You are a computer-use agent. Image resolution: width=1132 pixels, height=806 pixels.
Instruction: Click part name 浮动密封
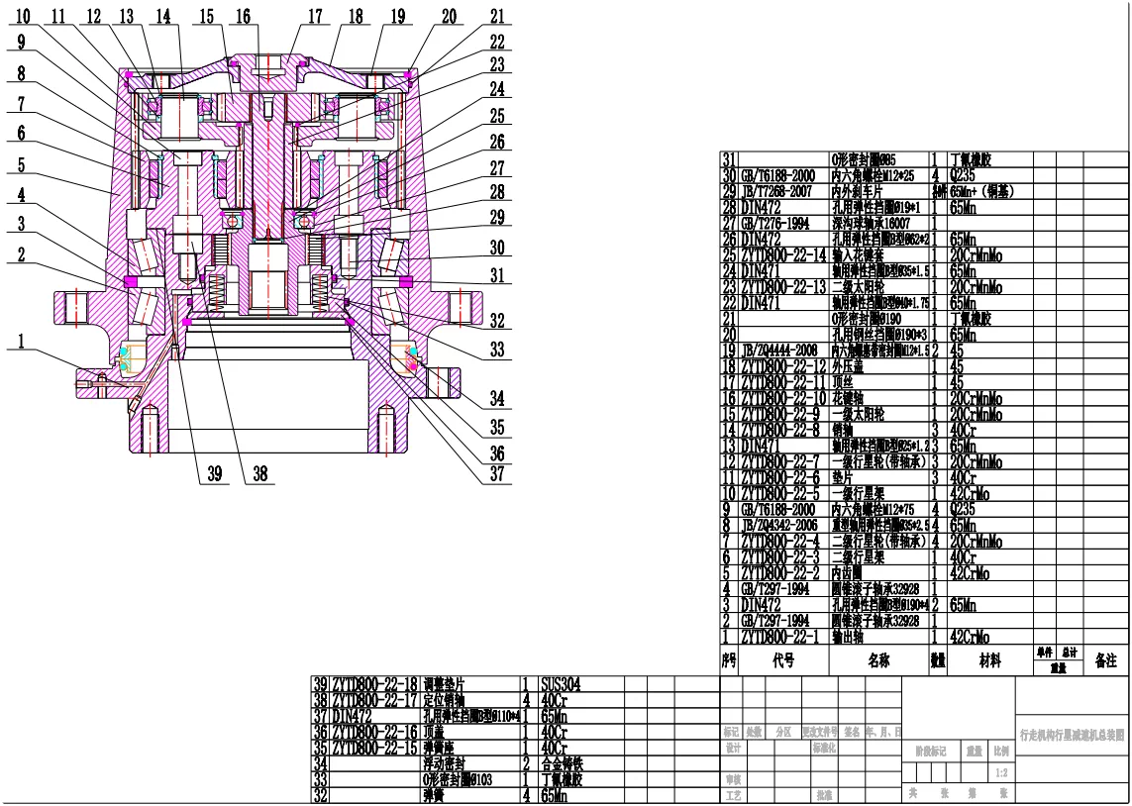[444, 762]
